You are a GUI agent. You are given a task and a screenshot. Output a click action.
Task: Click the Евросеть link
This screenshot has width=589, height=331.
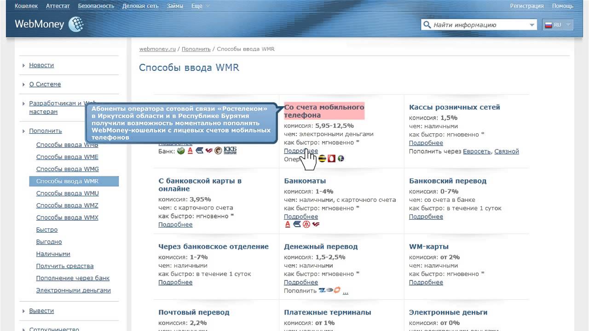(x=477, y=151)
